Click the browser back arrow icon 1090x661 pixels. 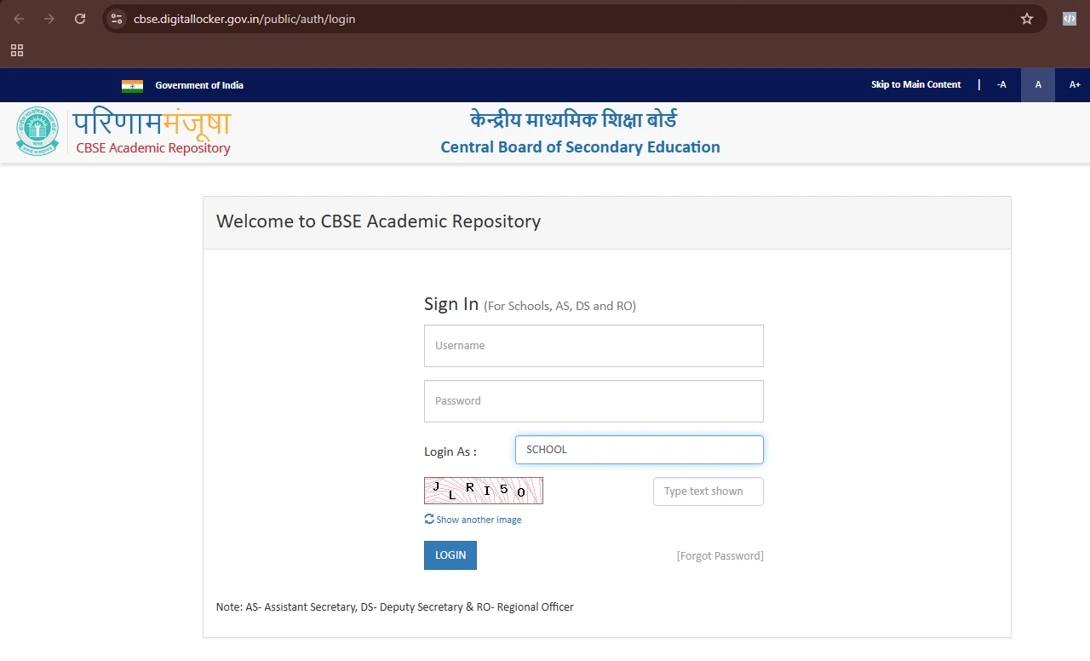[19, 19]
